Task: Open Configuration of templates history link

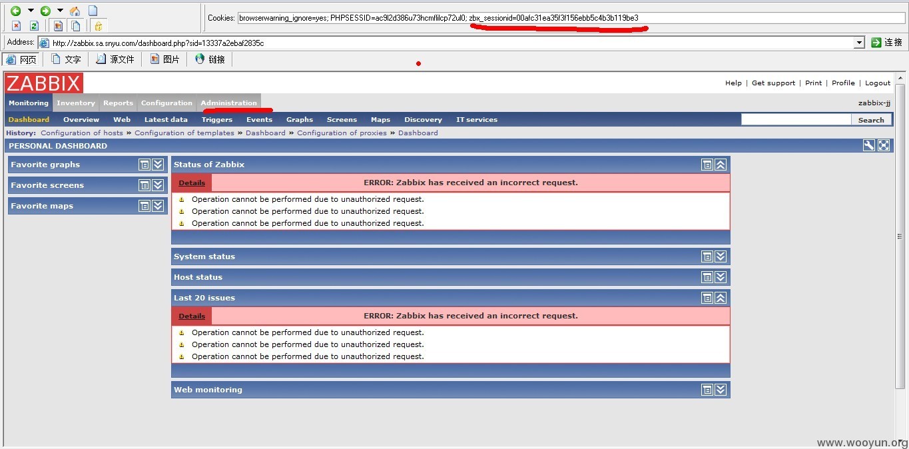Action: pyautogui.click(x=184, y=133)
